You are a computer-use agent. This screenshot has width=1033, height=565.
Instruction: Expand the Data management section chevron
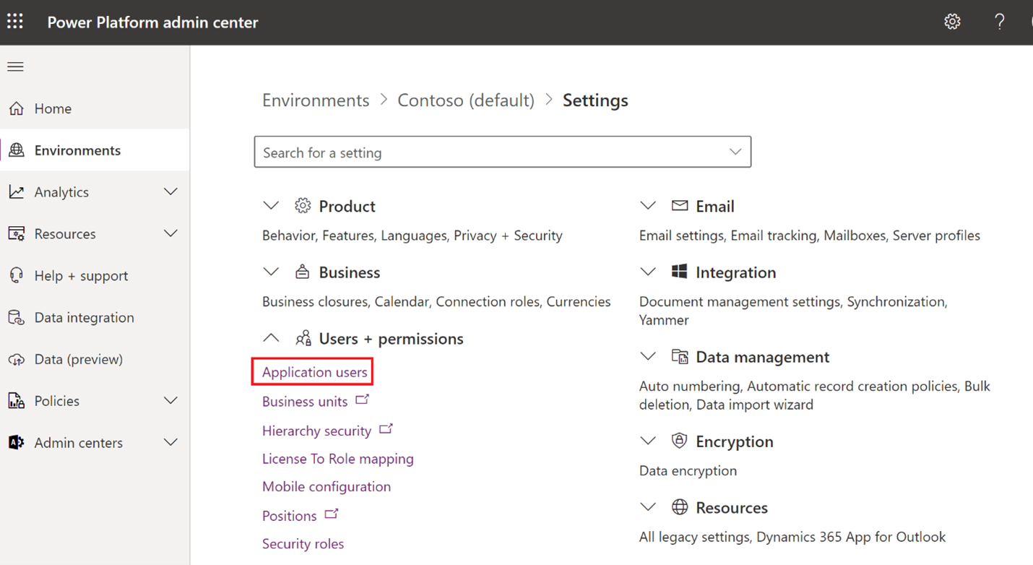pos(648,357)
